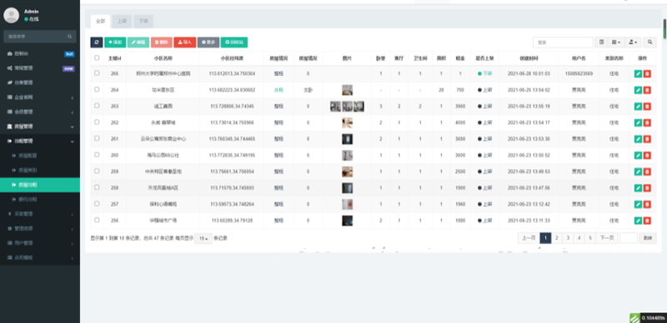Open the columns grid dropdown

[x=616, y=42]
